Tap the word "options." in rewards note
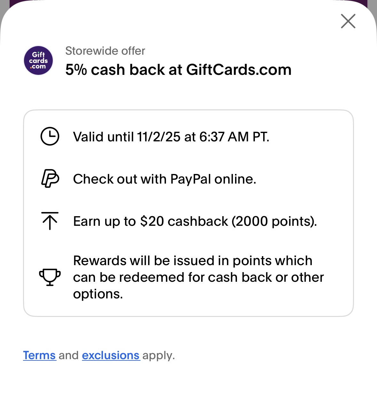 98,294
